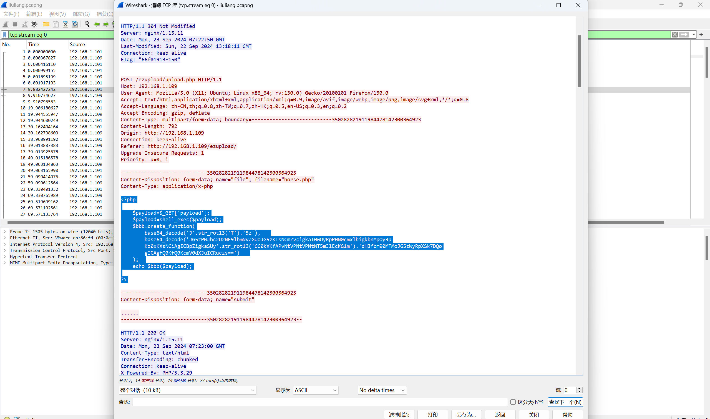Click the 滤掉此流 button
The height and width of the screenshot is (419, 710).
399,414
